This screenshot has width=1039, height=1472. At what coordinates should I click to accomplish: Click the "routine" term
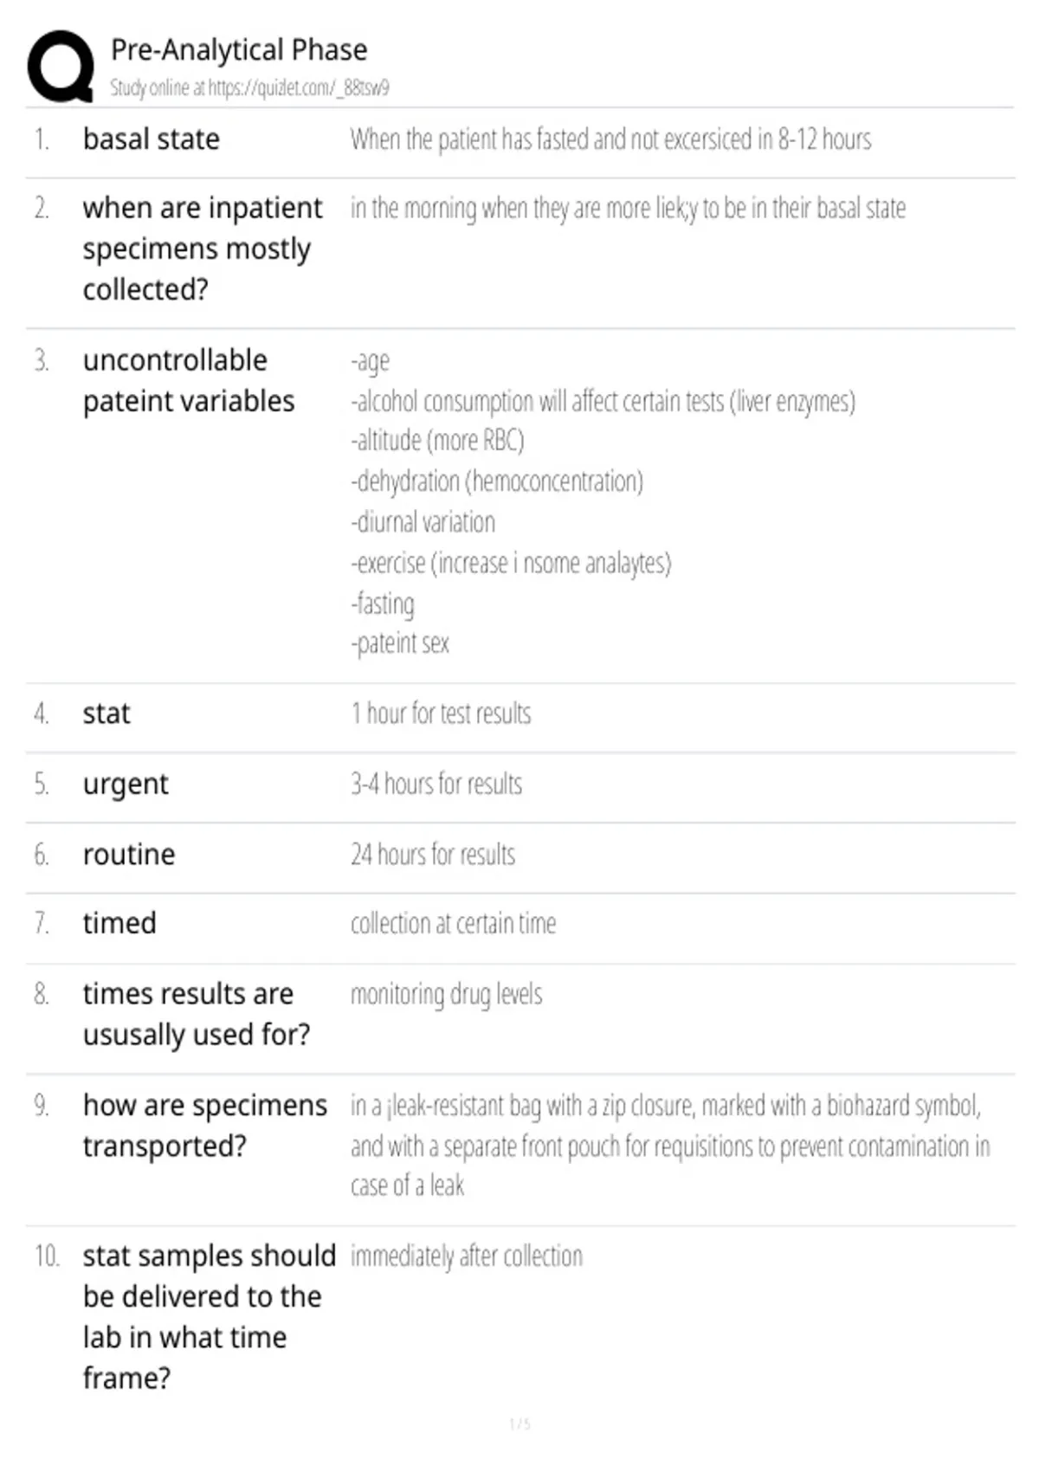coord(129,855)
